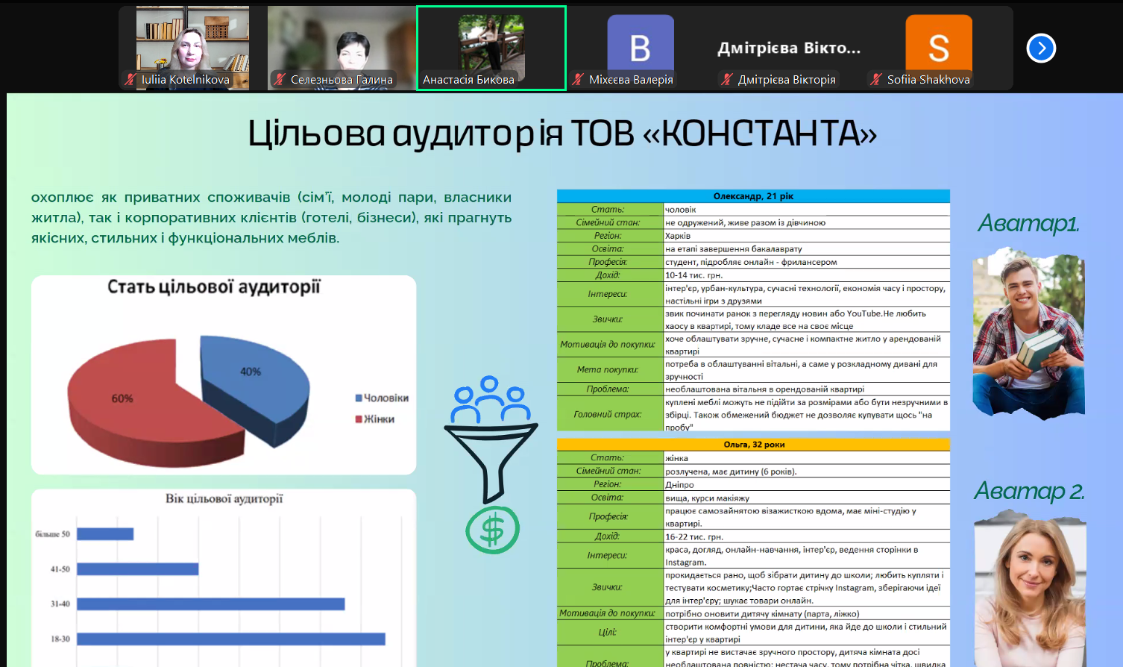Select Анастасія Бикова's active speaker thumbnail
The height and width of the screenshot is (667, 1123).
pos(491,48)
